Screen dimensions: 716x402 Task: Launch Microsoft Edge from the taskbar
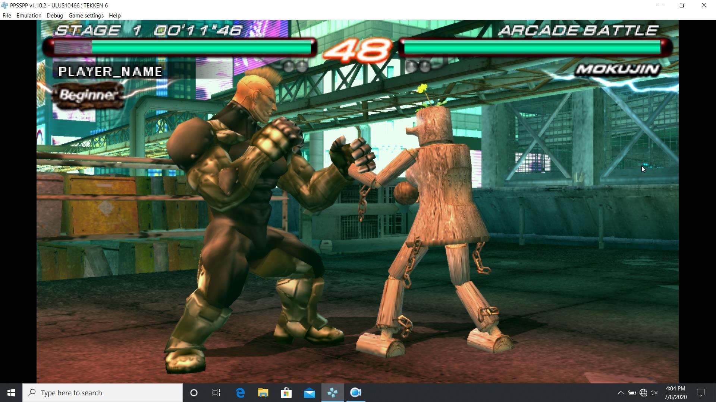coord(240,393)
